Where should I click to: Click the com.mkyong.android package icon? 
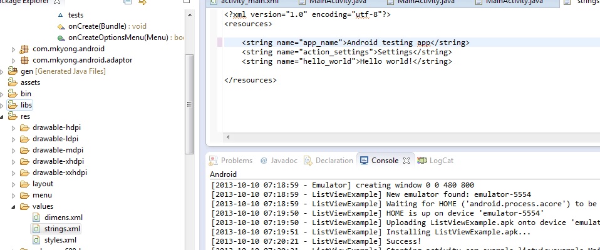pyautogui.click(x=25, y=49)
